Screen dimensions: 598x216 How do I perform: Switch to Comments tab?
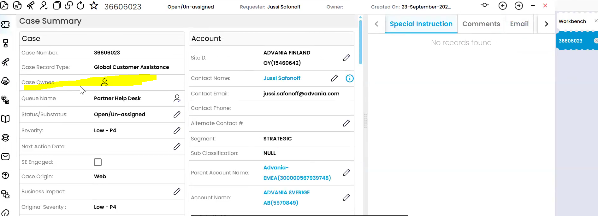click(481, 24)
